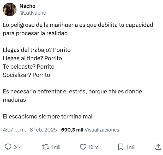163x155 pixels.
Task: Click the 690,3 mil views number
Action: (72, 130)
